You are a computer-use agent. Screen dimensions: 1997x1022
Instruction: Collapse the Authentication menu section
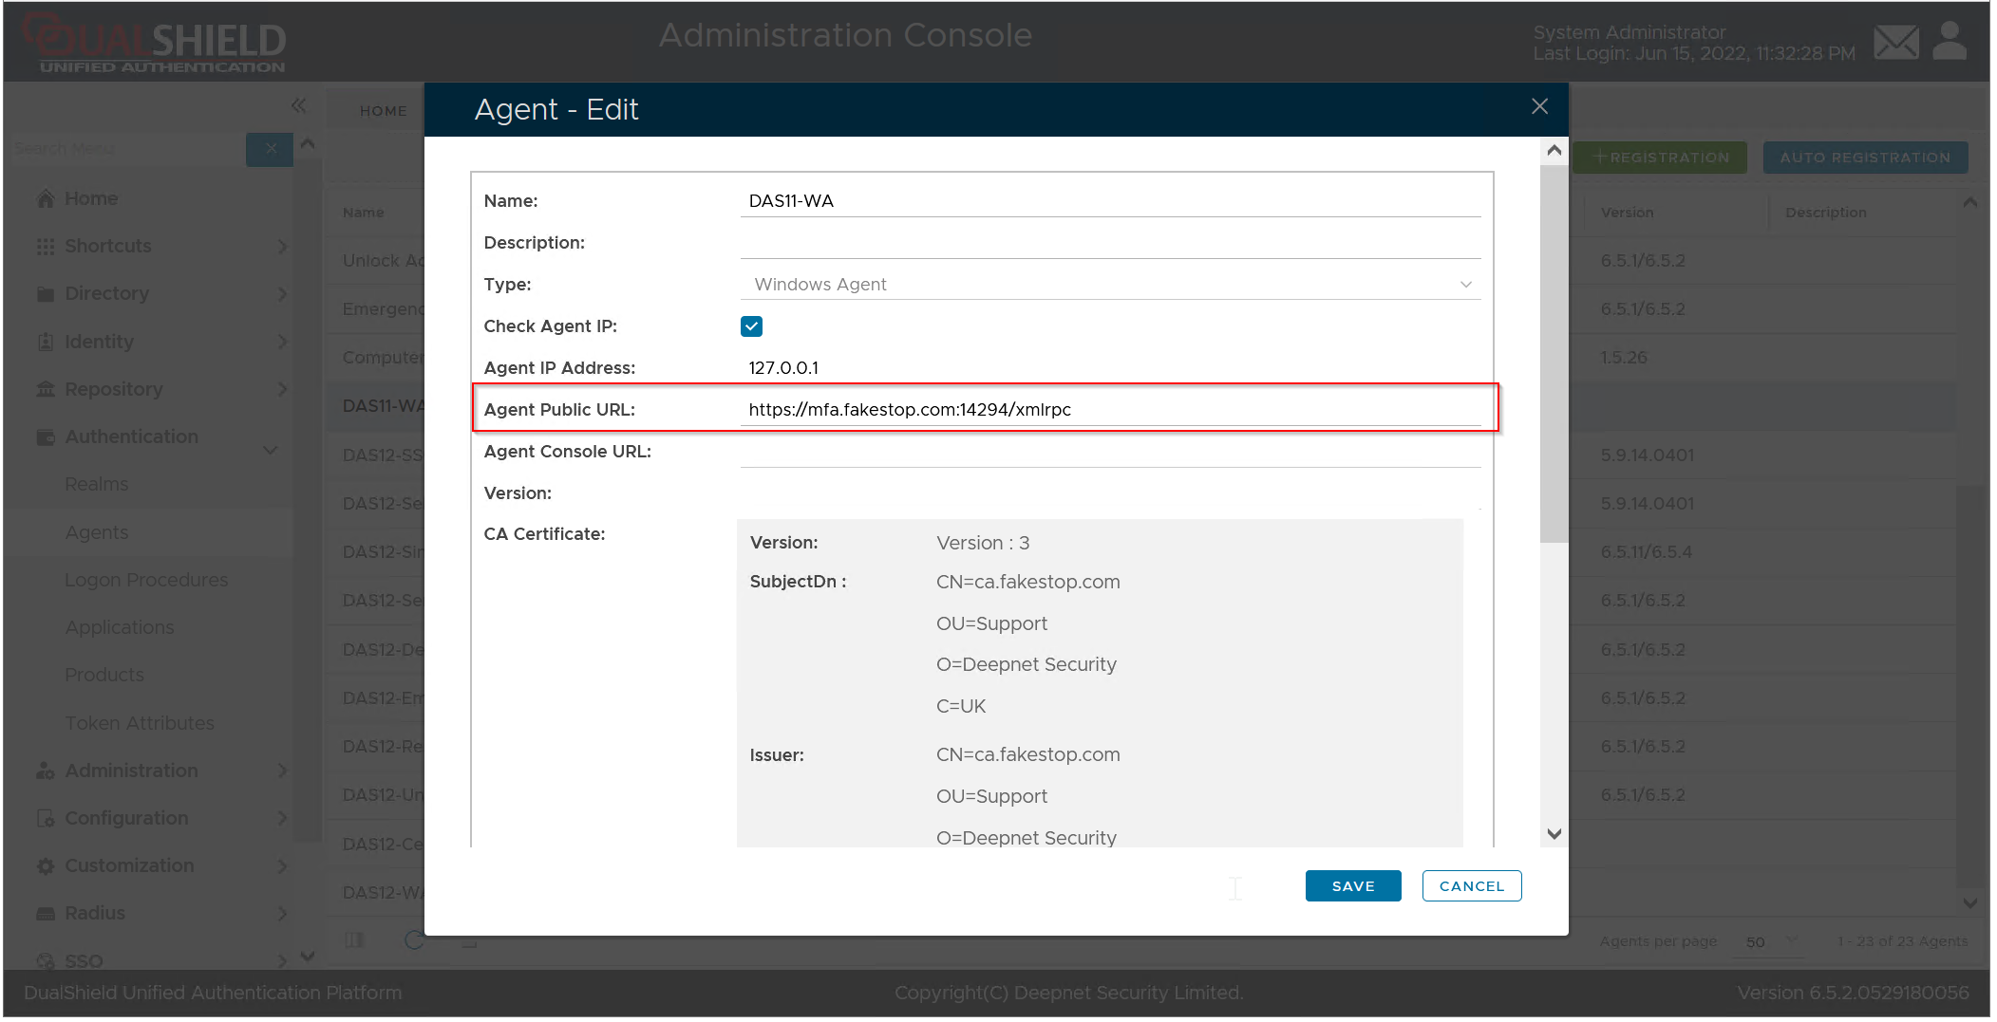click(271, 449)
